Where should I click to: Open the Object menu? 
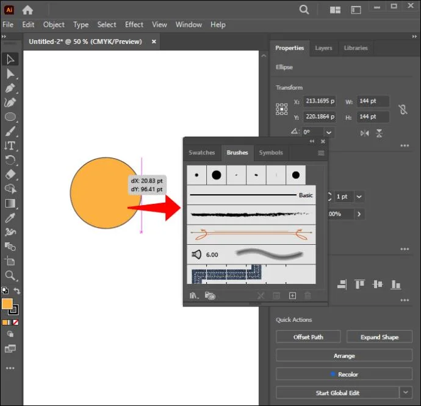[54, 24]
